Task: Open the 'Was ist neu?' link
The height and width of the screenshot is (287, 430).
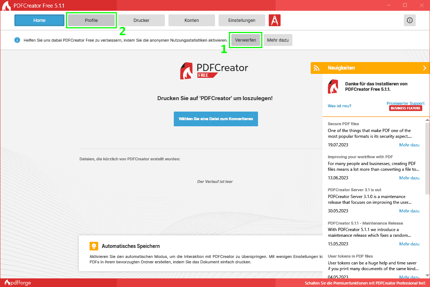Action: pyautogui.click(x=339, y=106)
